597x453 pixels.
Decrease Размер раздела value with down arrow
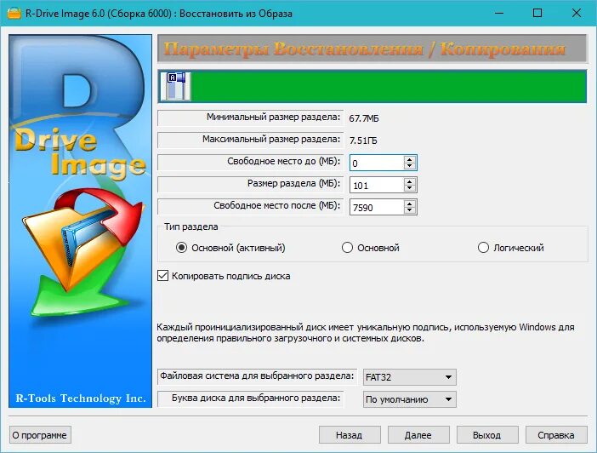tap(409, 188)
